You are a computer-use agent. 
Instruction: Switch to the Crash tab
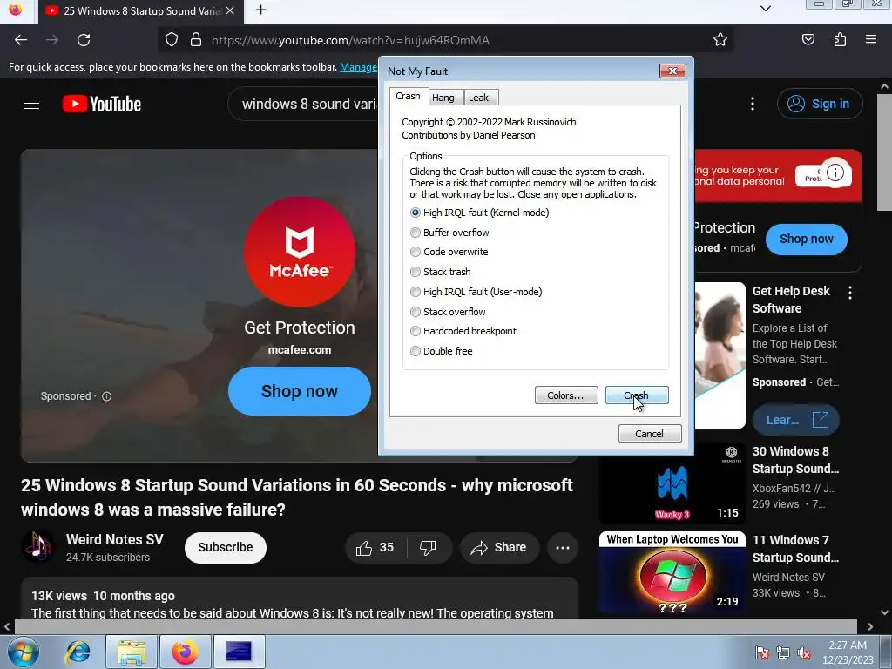pos(408,96)
